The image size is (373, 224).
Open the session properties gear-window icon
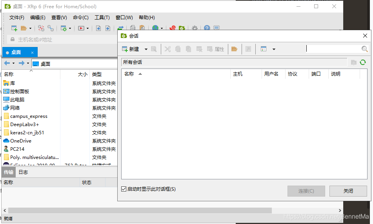click(64, 29)
